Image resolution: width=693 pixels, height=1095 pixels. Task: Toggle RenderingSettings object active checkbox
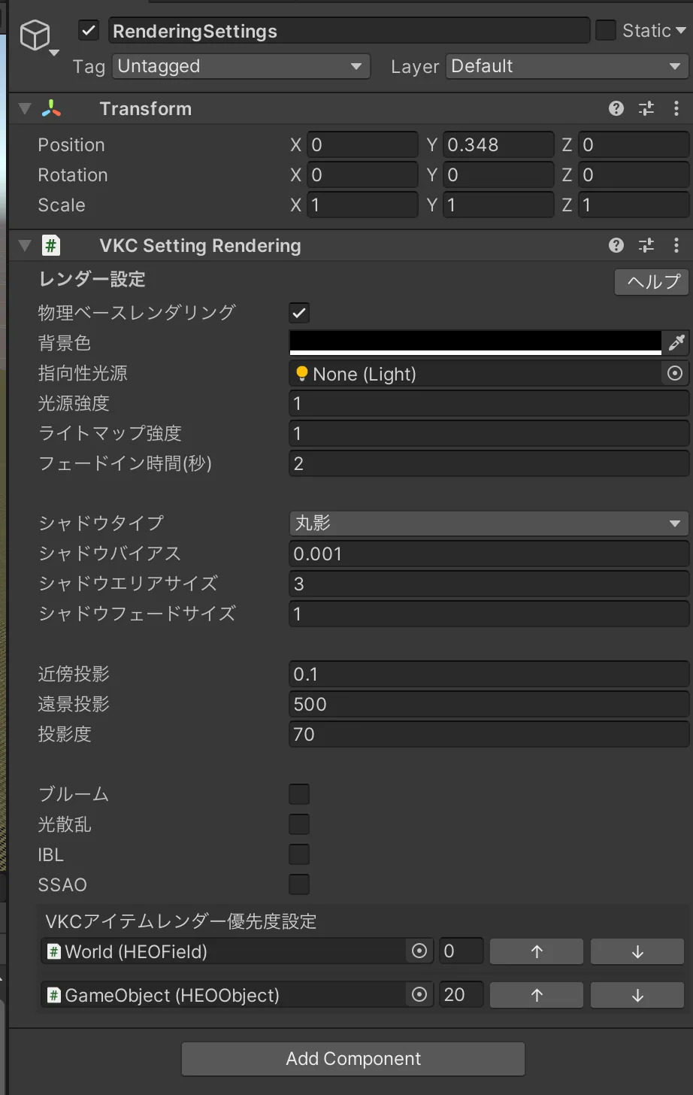tap(89, 31)
